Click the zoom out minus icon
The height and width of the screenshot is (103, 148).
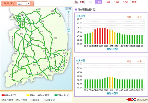click(x=69, y=31)
